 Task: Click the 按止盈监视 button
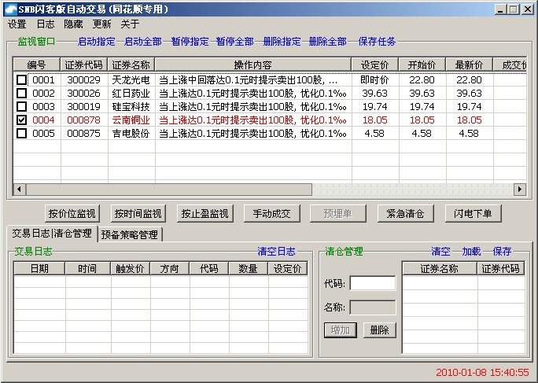(205, 213)
